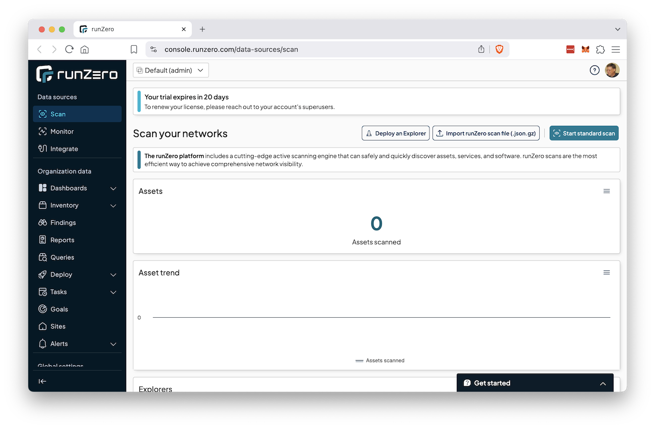This screenshot has height=429, width=655.
Task: Open Monitor in the sidebar
Action: (x=77, y=131)
